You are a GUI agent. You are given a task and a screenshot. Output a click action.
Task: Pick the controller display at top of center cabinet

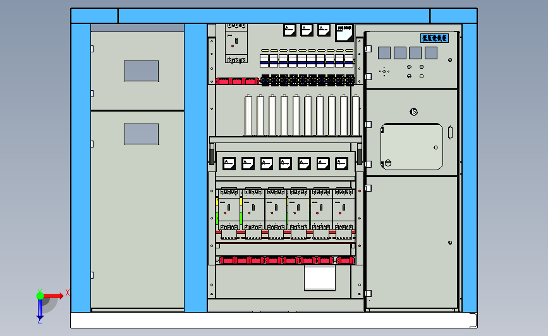click(x=344, y=33)
